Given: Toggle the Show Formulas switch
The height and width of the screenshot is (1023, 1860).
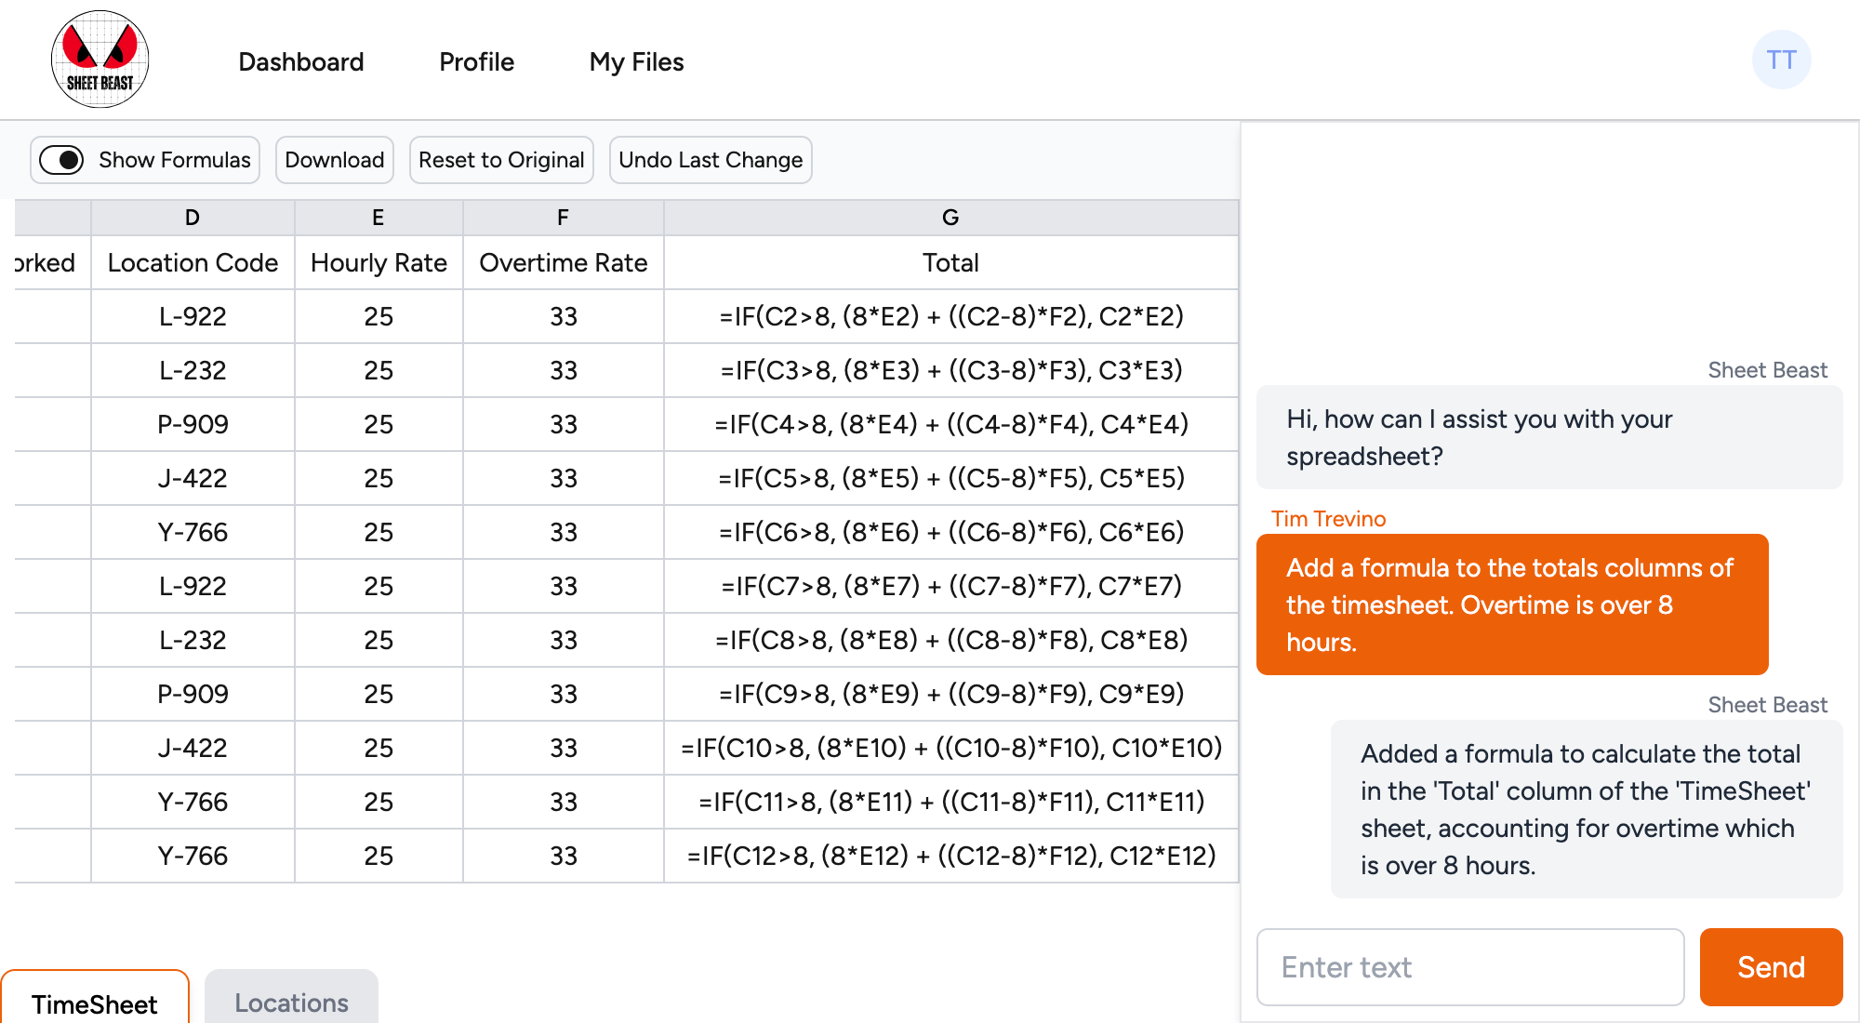Looking at the screenshot, I should 63,161.
